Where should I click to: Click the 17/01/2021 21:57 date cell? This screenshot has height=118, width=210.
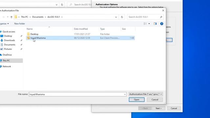tap(82, 34)
